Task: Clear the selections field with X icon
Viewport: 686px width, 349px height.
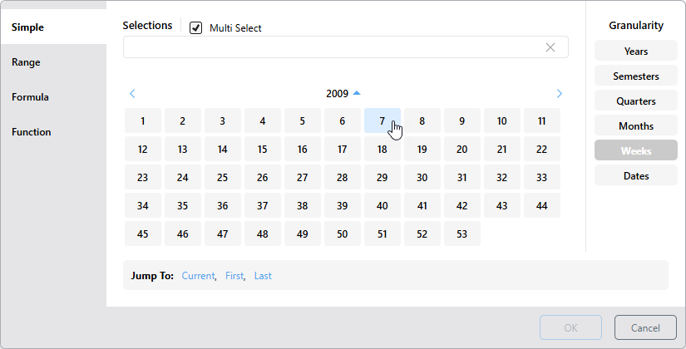Action: [x=550, y=47]
